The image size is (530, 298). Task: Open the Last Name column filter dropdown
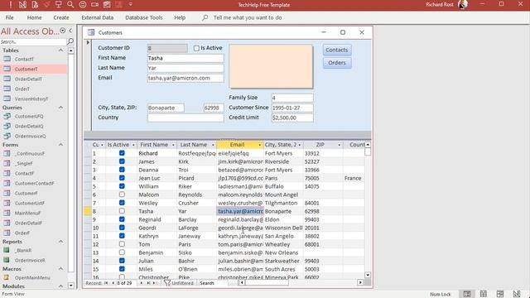(x=213, y=145)
